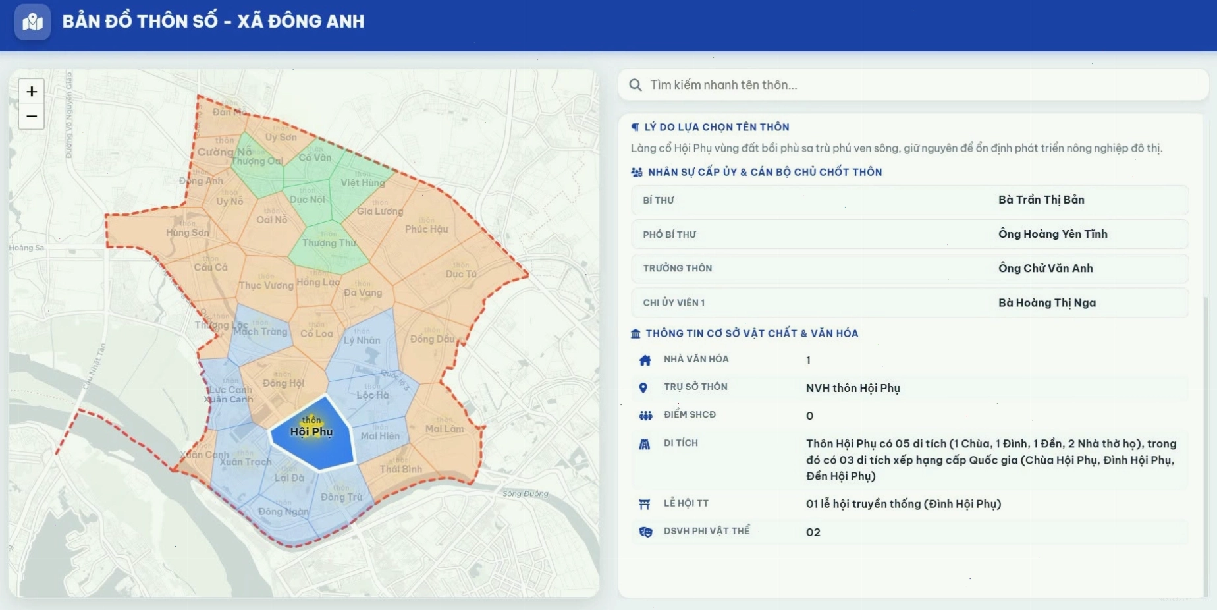Click the location pin icon for TRỤ SỞ THÔN

pyautogui.click(x=643, y=388)
